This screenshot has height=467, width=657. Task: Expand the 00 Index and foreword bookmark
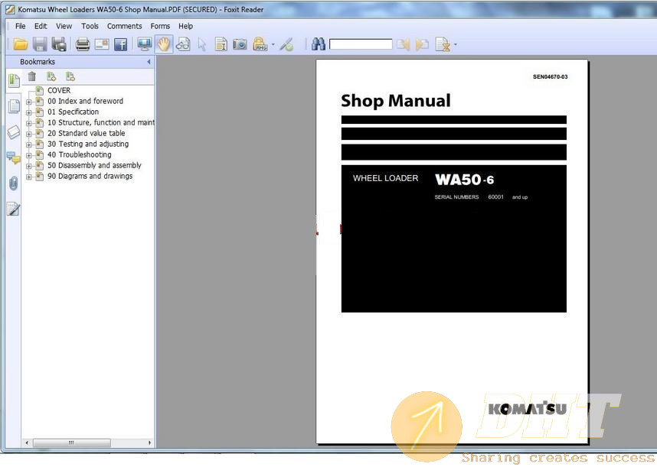pyautogui.click(x=29, y=102)
